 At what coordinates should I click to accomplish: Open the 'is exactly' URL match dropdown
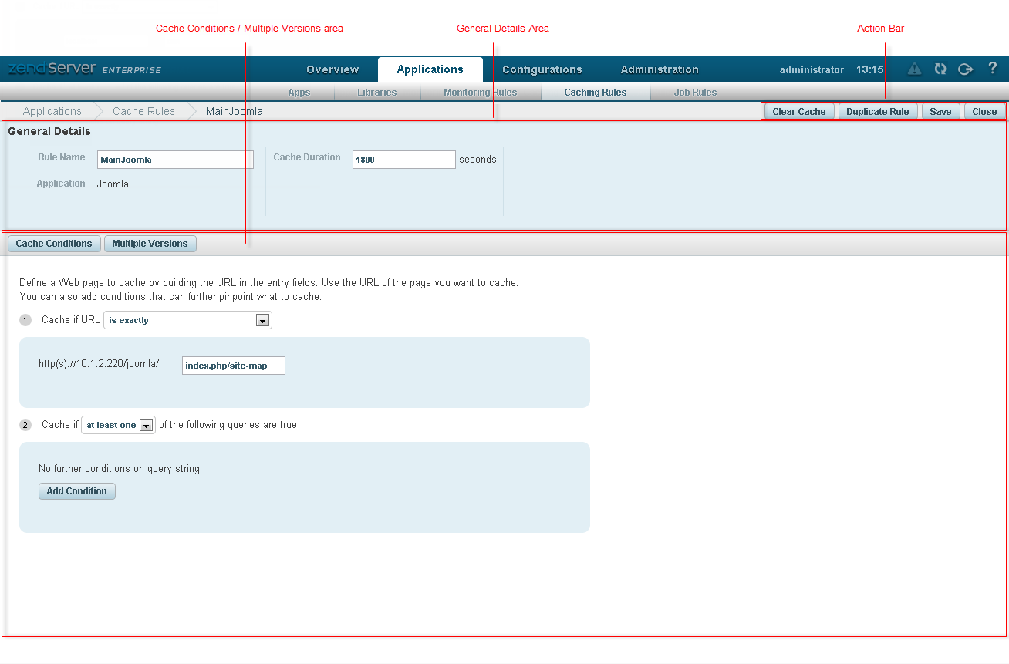(x=187, y=320)
